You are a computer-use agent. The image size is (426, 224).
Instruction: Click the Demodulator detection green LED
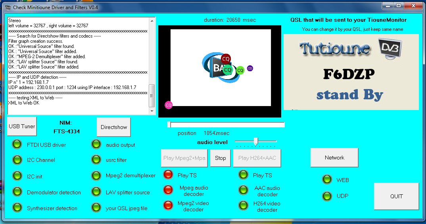click(x=17, y=192)
